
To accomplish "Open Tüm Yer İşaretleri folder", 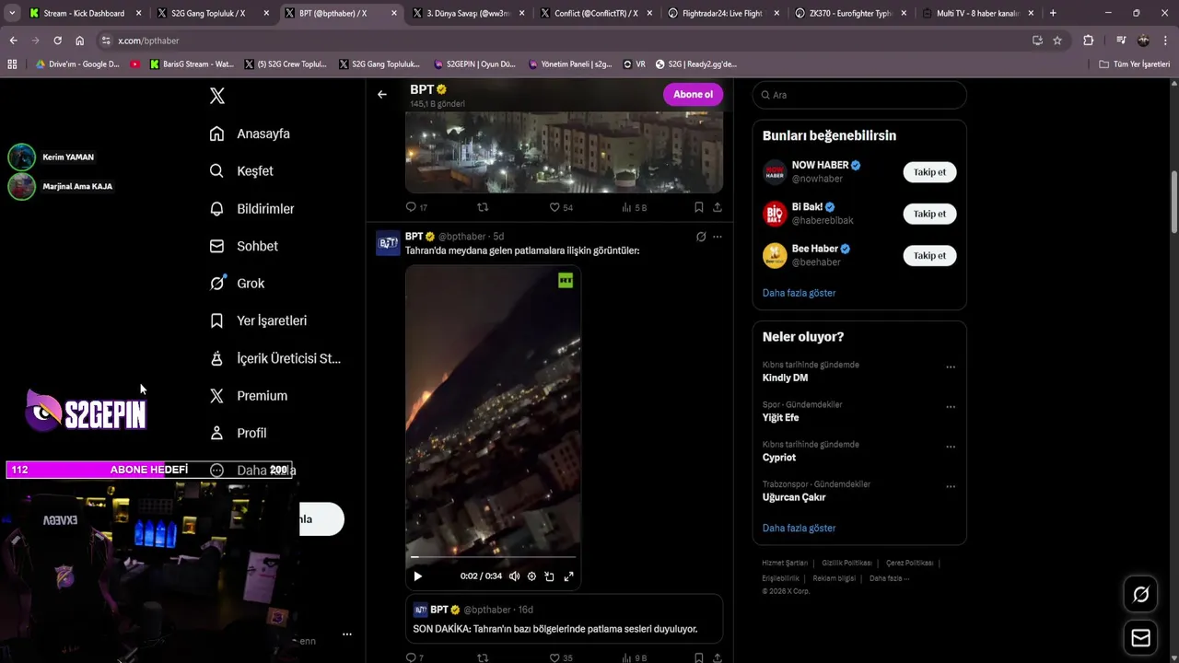I will [1135, 64].
